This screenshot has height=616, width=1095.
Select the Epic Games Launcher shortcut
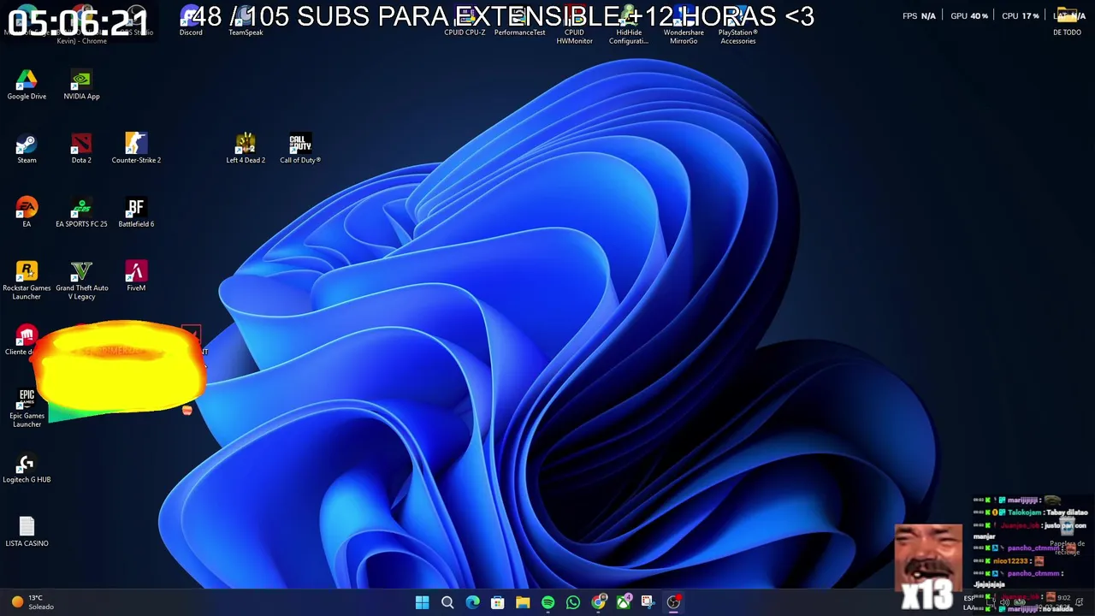coord(27,408)
